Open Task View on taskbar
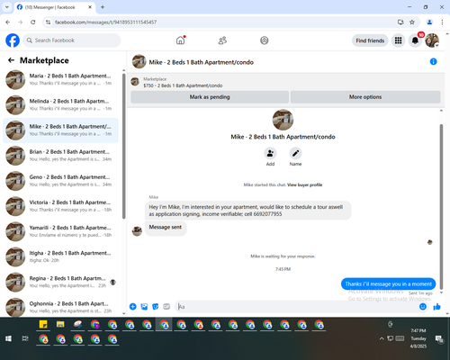The height and width of the screenshot is (360, 450). tap(25, 338)
